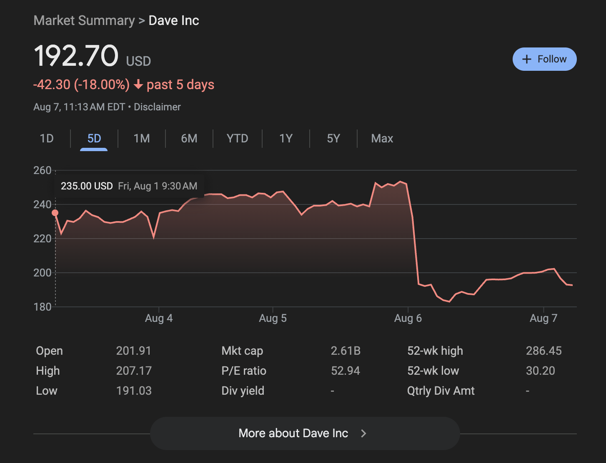Click the chart data point marker at Aug 1
This screenshot has width=606, height=463.
click(55, 213)
